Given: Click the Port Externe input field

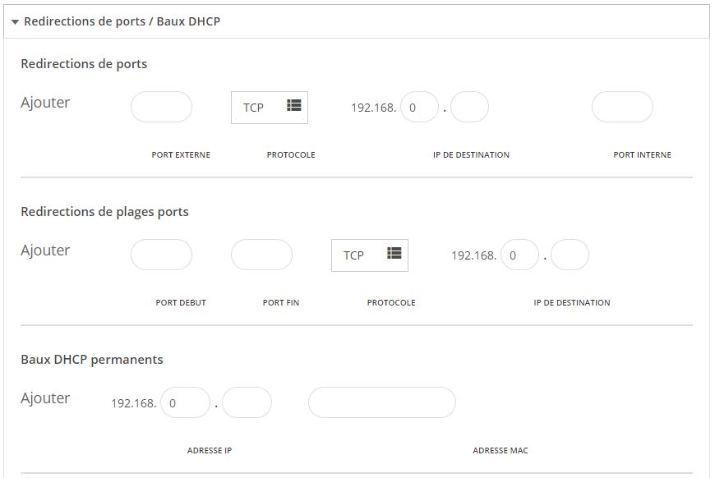Looking at the screenshot, I should [161, 107].
